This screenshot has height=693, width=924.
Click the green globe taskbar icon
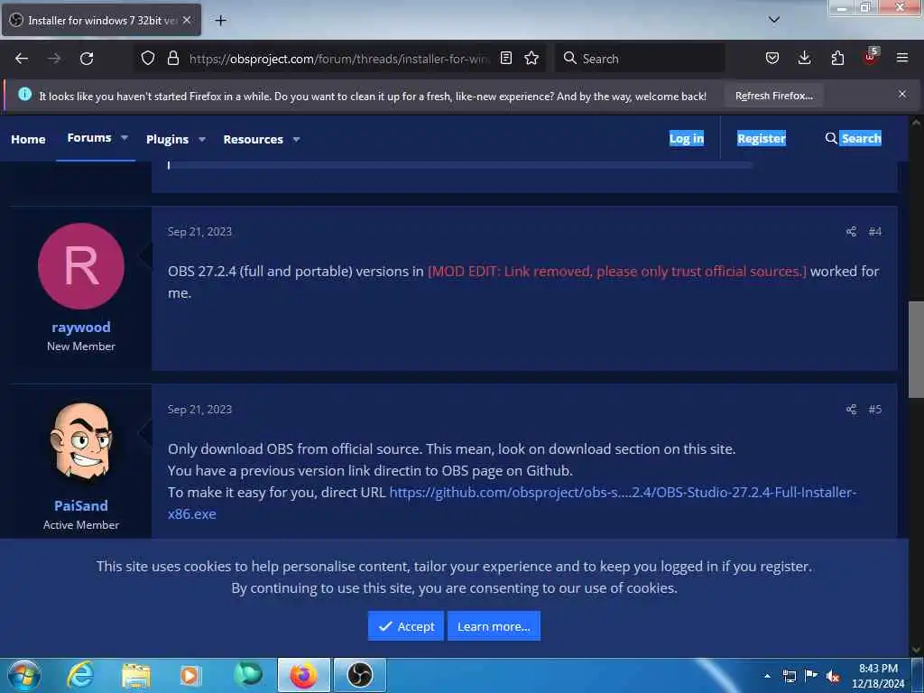(248, 675)
